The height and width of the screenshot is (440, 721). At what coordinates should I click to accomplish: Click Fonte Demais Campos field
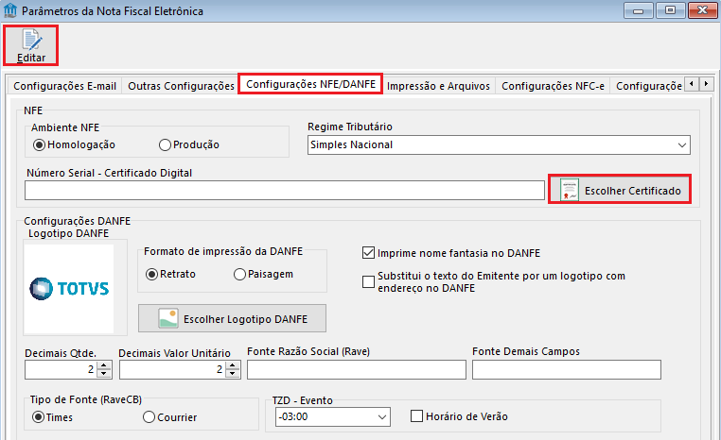tap(567, 369)
